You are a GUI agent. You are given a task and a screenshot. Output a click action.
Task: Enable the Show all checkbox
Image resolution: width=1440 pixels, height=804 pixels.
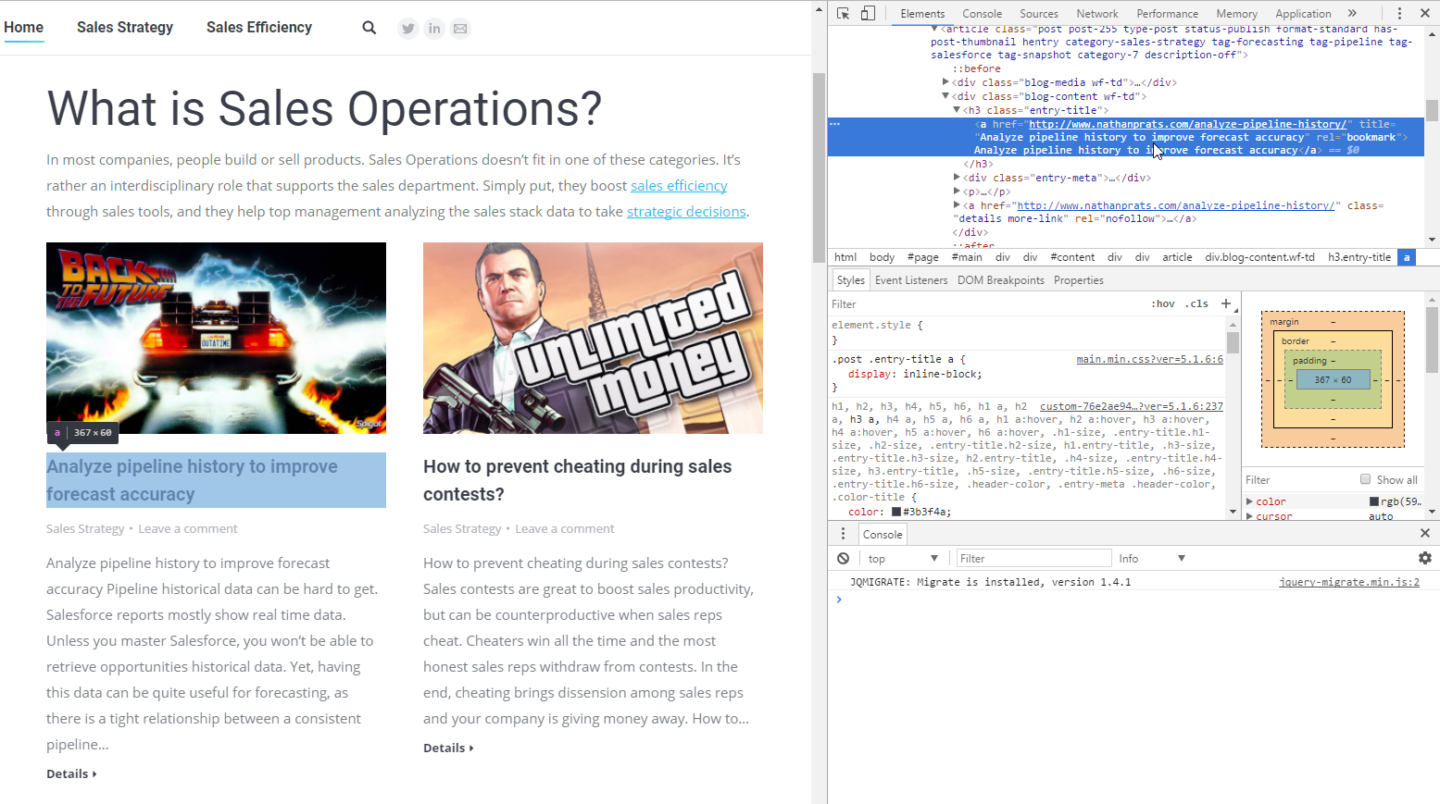pyautogui.click(x=1365, y=479)
